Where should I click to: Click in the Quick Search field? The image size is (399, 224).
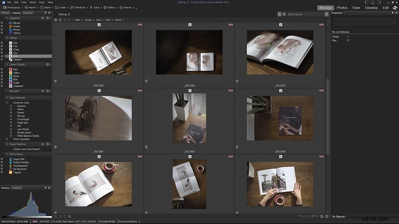point(306,14)
